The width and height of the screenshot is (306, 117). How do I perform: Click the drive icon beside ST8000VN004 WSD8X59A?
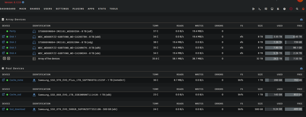point(34,31)
